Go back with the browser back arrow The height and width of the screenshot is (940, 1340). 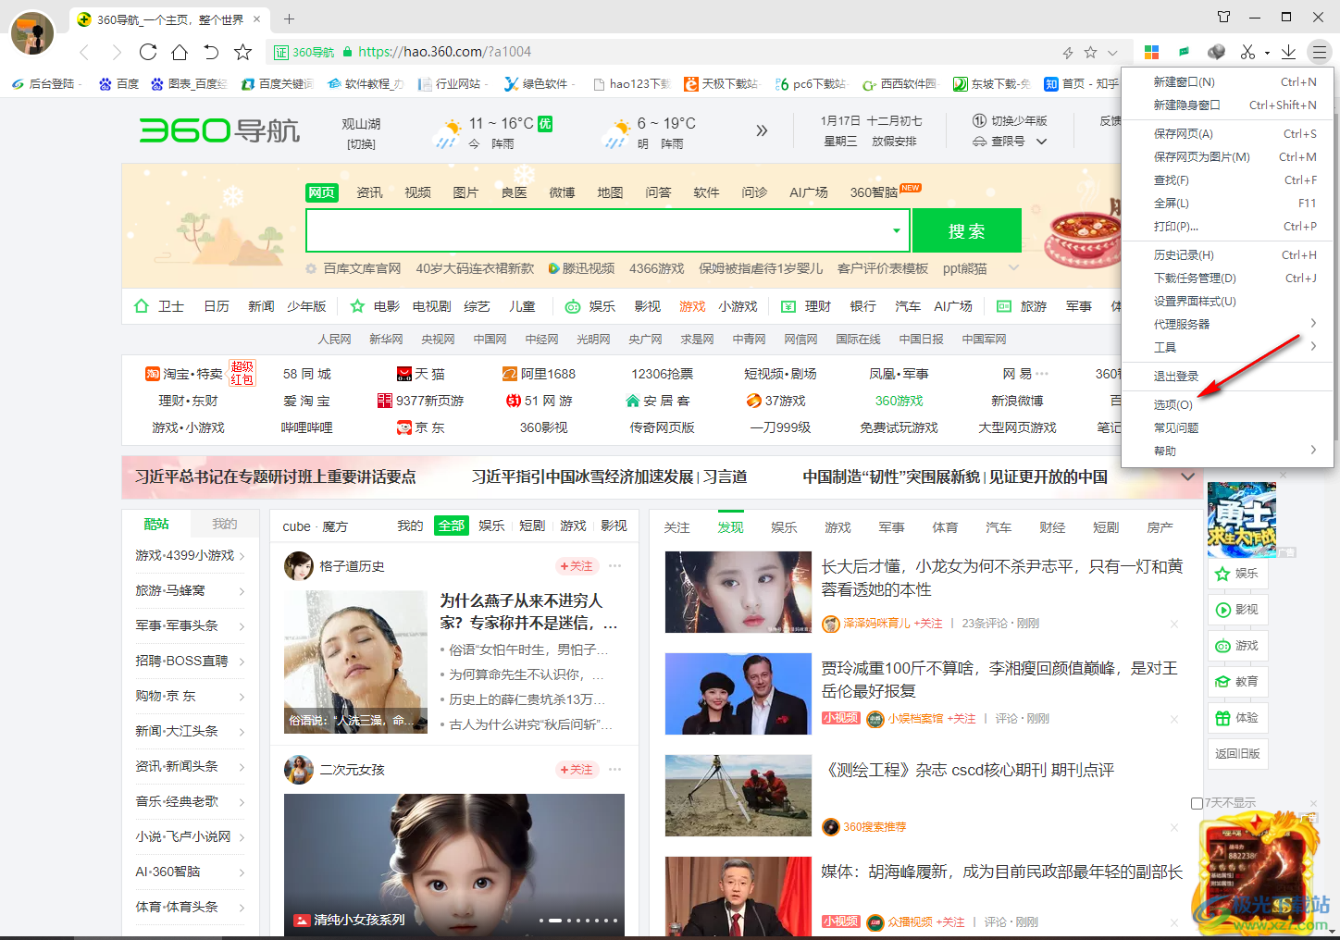[x=84, y=53]
